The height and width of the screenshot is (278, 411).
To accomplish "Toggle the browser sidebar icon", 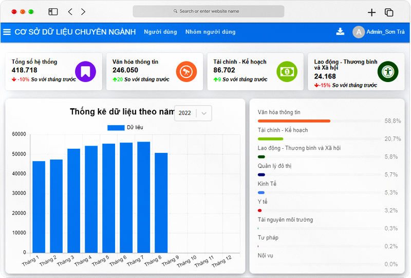I will [53, 11].
